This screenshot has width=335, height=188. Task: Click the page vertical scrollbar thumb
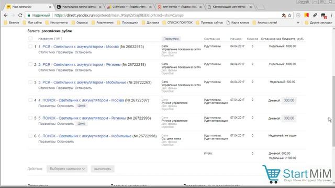(x=333, y=111)
